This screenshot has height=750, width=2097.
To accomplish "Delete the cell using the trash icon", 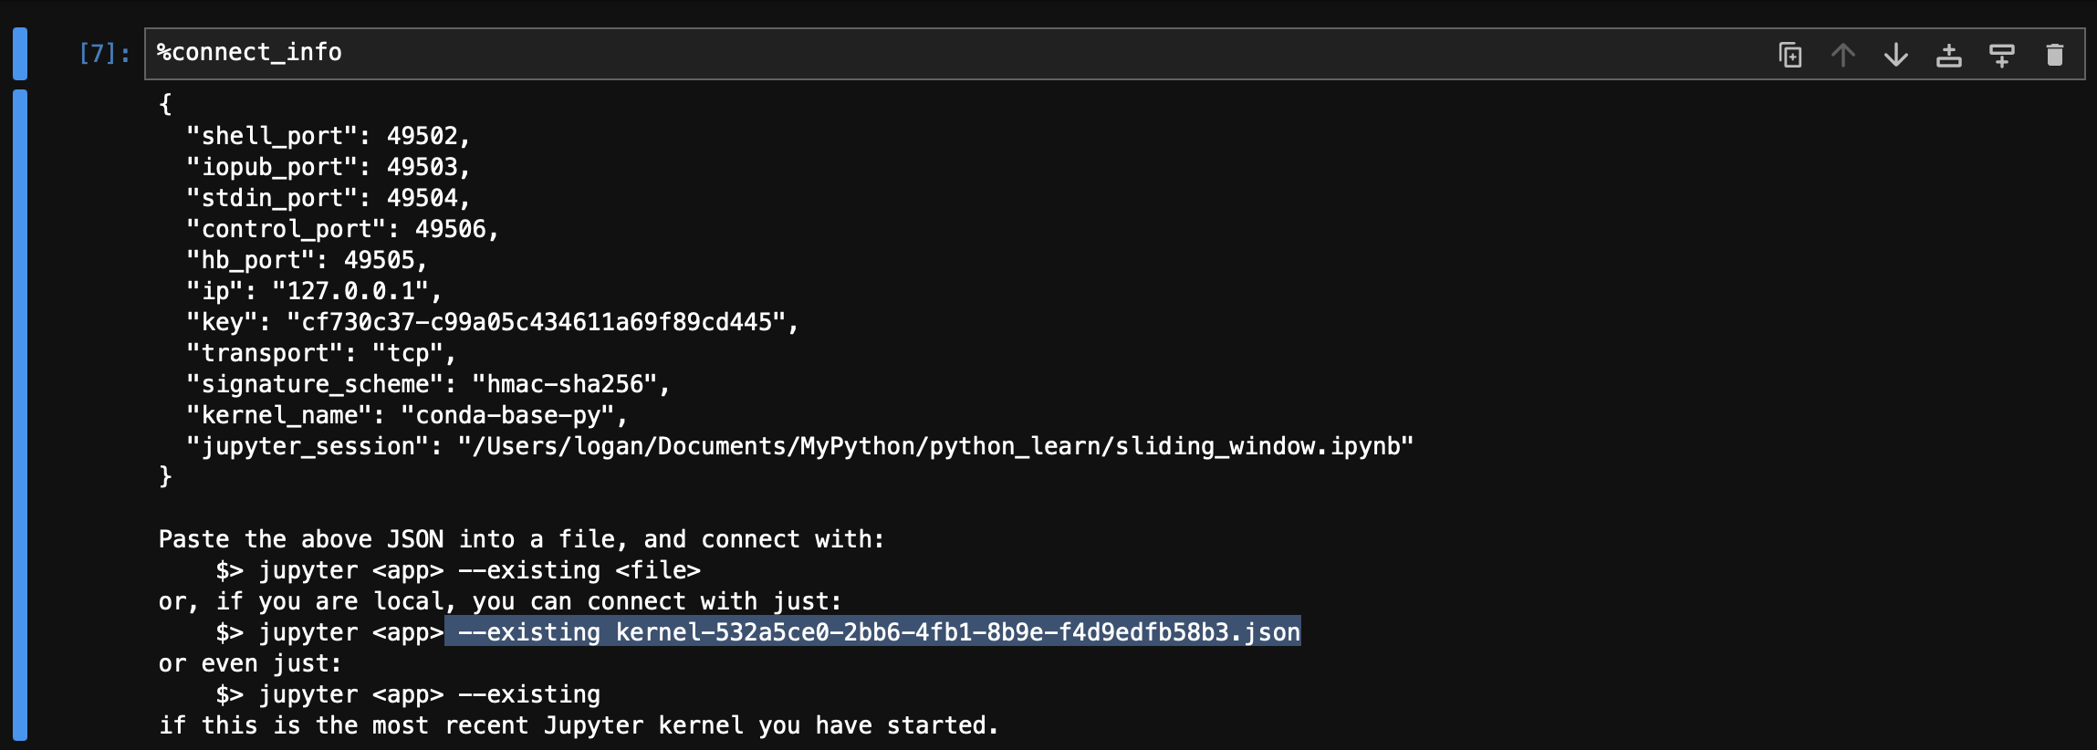I will coord(2055,54).
